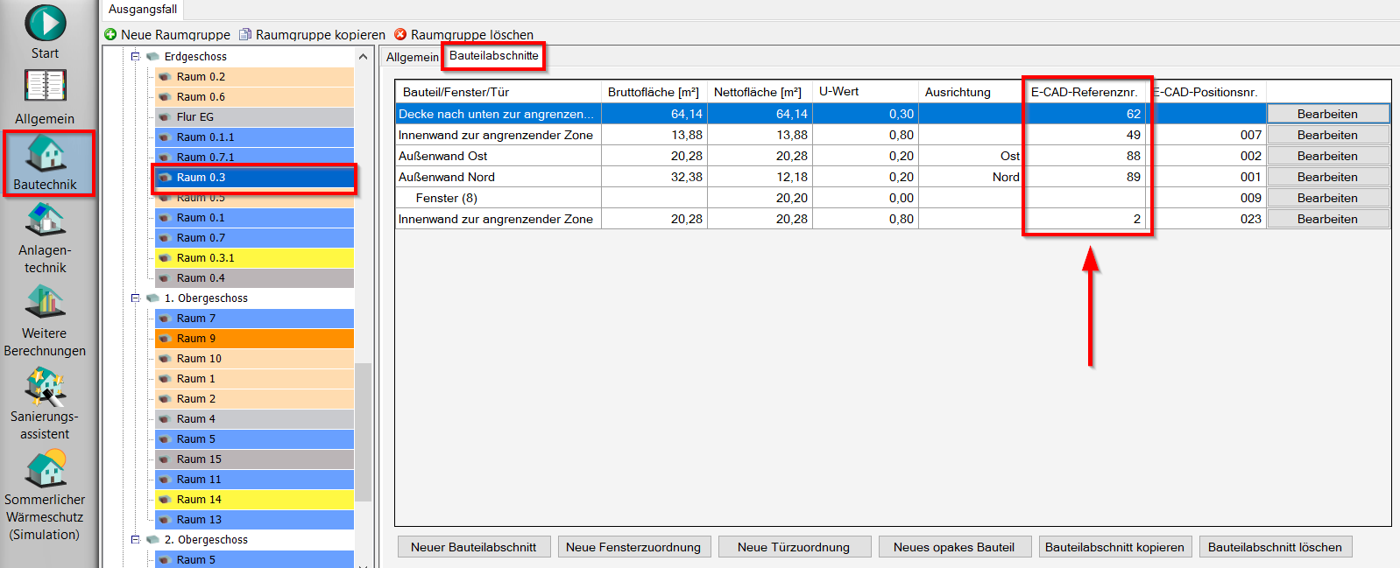Collapse the 2. Obergeschoss tree node
Viewport: 1400px width, 568px height.
coord(136,540)
